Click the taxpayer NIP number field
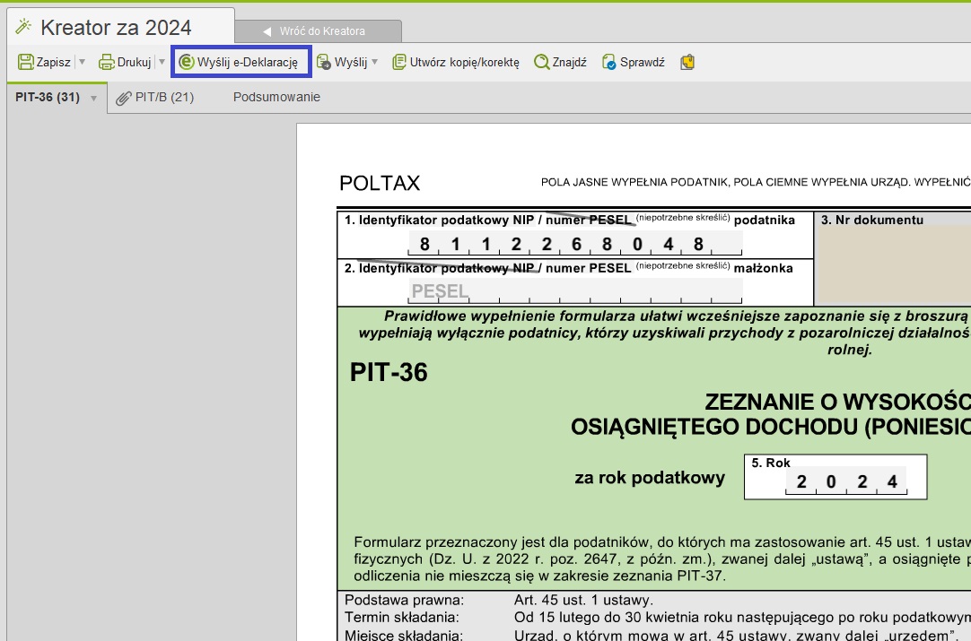This screenshot has height=641, width=971. click(x=574, y=244)
